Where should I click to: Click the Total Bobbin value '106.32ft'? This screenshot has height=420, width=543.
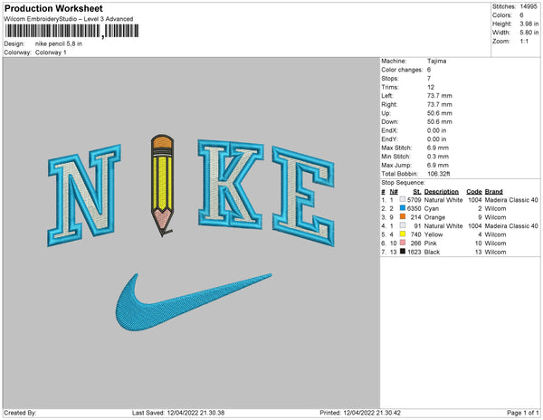(x=438, y=174)
